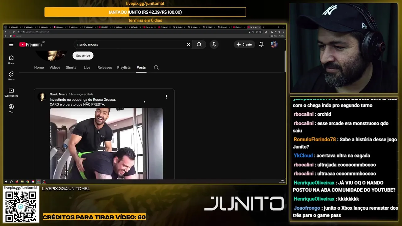Click chat username YkCloud
402x226 pixels.
[303, 156]
